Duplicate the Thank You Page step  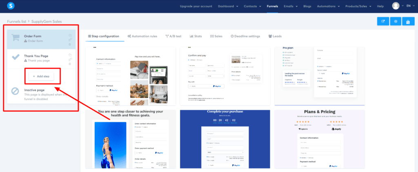point(70,55)
